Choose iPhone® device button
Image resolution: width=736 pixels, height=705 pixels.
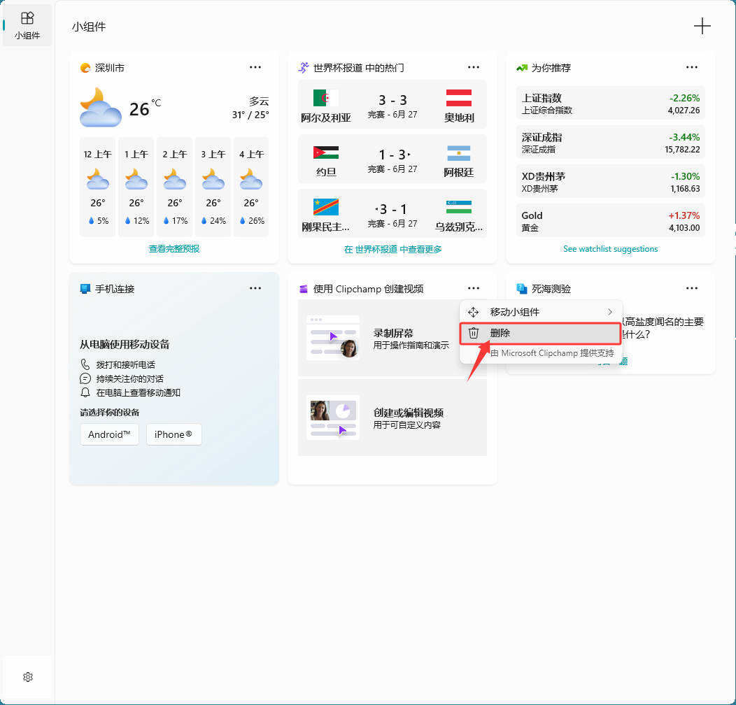pos(174,434)
